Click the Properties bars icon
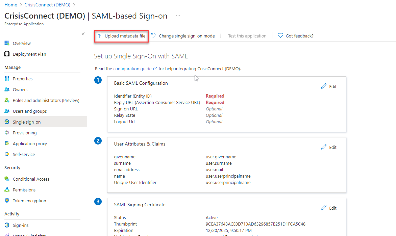 tap(7, 79)
